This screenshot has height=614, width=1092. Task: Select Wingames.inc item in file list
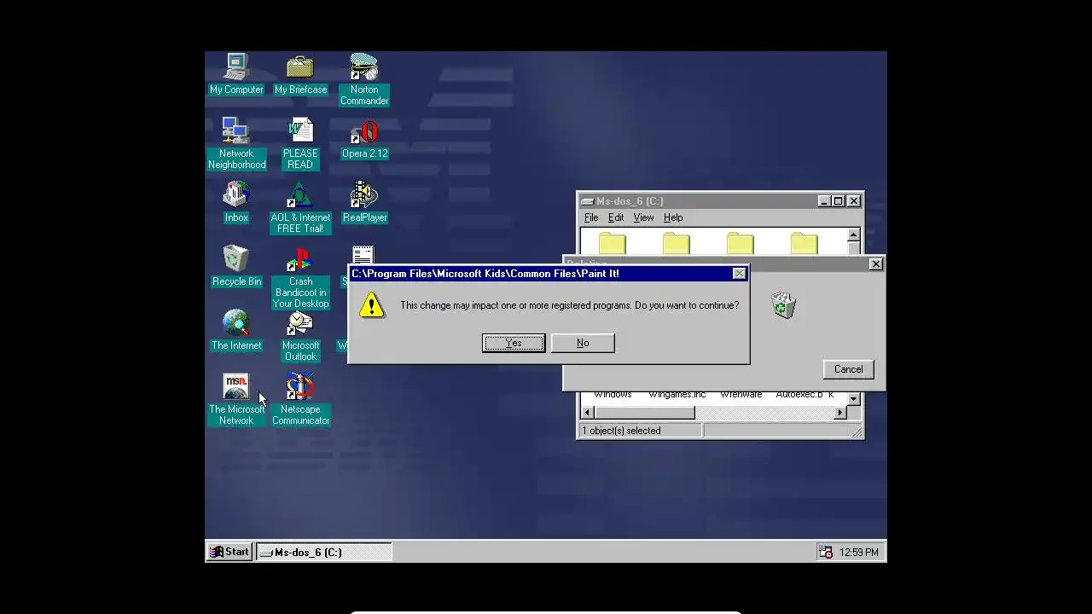click(x=677, y=395)
